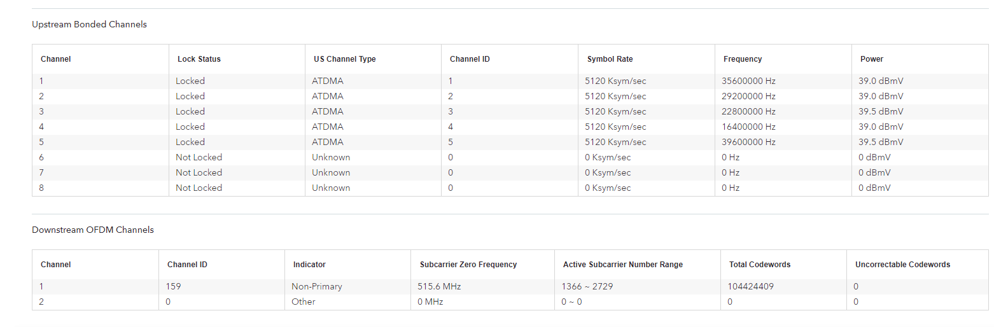Click the 1366 ~ 2729 subcarrier range
The height and width of the screenshot is (327, 994).
pos(587,286)
